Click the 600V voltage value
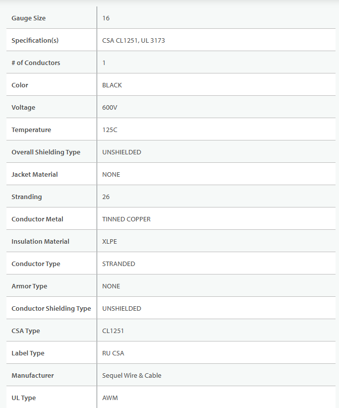The image size is (339, 408). tap(110, 108)
